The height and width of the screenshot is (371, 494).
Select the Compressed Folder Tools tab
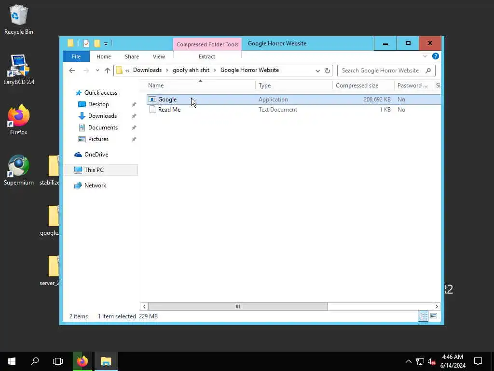click(x=207, y=44)
